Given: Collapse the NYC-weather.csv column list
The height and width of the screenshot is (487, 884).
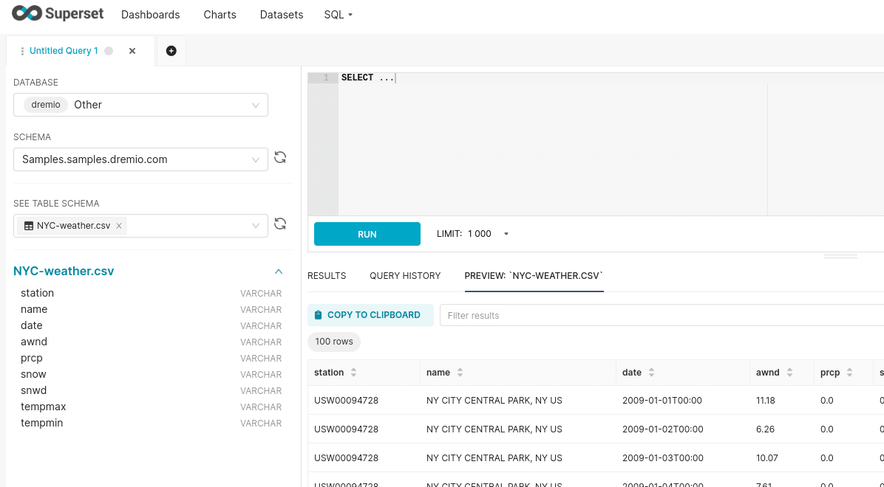Looking at the screenshot, I should 279,271.
